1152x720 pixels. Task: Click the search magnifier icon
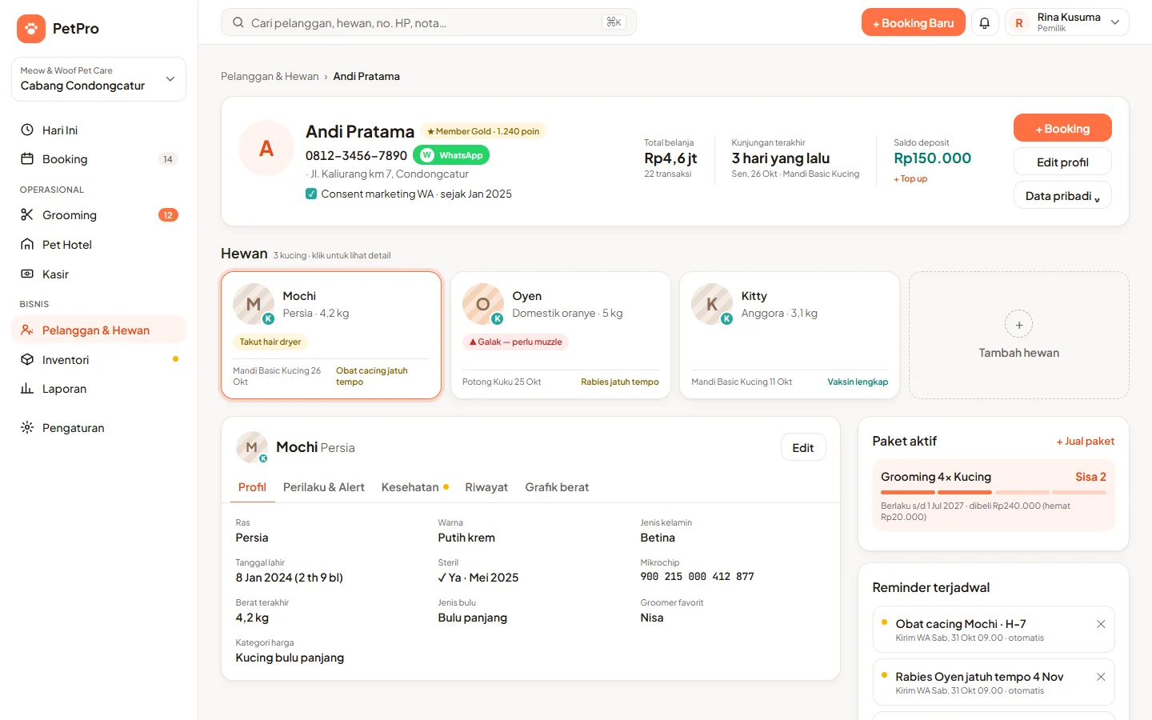238,22
